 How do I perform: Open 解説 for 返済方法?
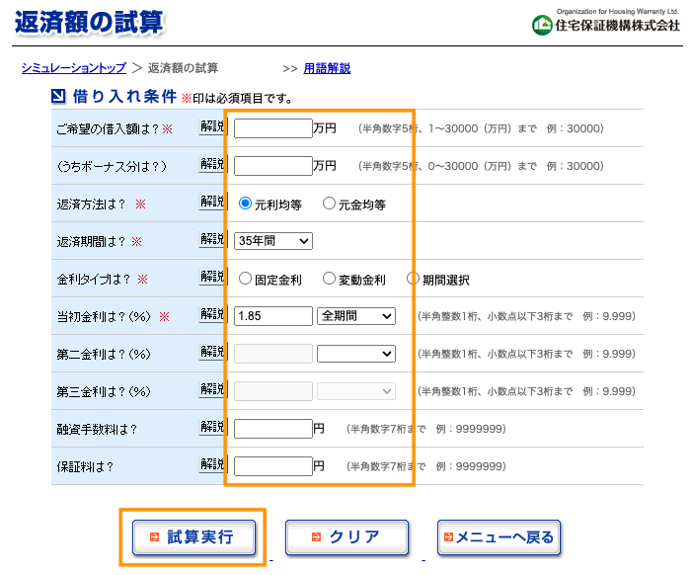212,203
